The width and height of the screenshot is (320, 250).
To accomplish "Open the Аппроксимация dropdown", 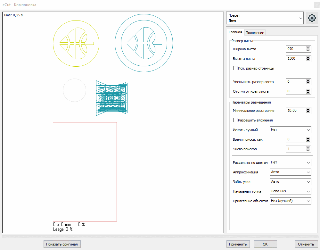I will pyautogui.click(x=291, y=172).
